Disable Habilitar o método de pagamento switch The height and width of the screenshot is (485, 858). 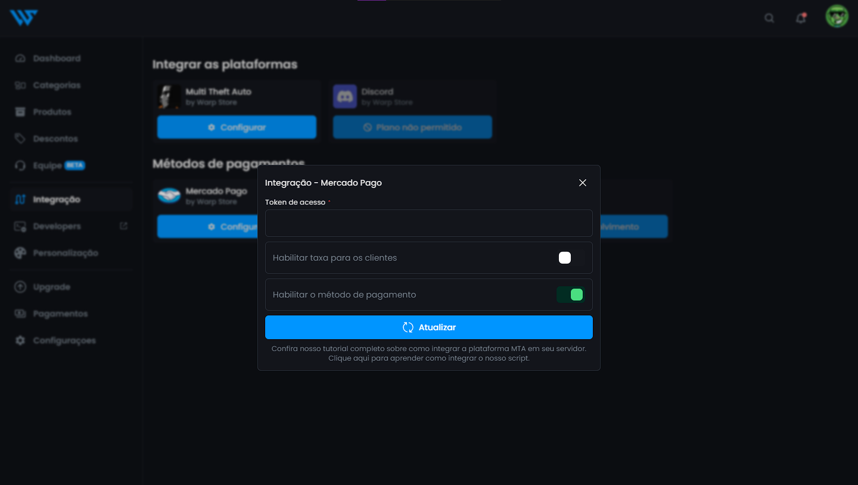tap(571, 295)
